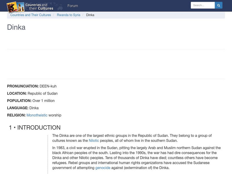232x174 pixels.
Task: Open the genocide link
Action: [103, 168]
